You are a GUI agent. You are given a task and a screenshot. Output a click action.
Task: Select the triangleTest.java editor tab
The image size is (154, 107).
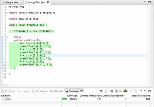(37, 2)
